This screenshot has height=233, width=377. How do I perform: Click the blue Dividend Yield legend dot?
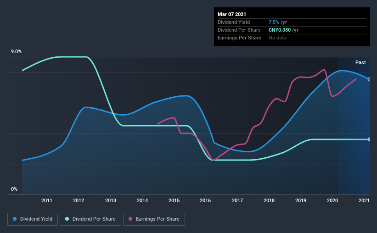pos(15,219)
